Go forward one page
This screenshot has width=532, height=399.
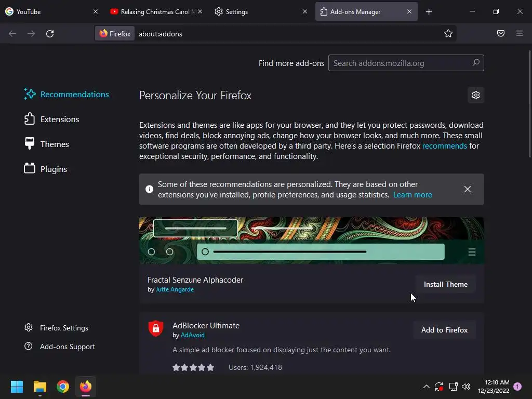coord(31,34)
